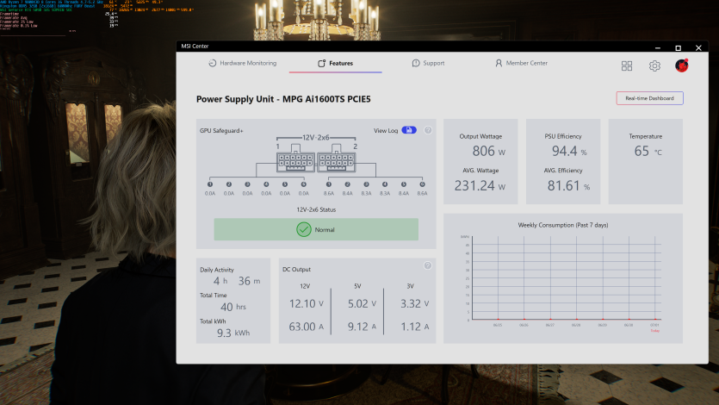This screenshot has height=405, width=719.
Task: Close the MSI Center window
Action: 698,47
